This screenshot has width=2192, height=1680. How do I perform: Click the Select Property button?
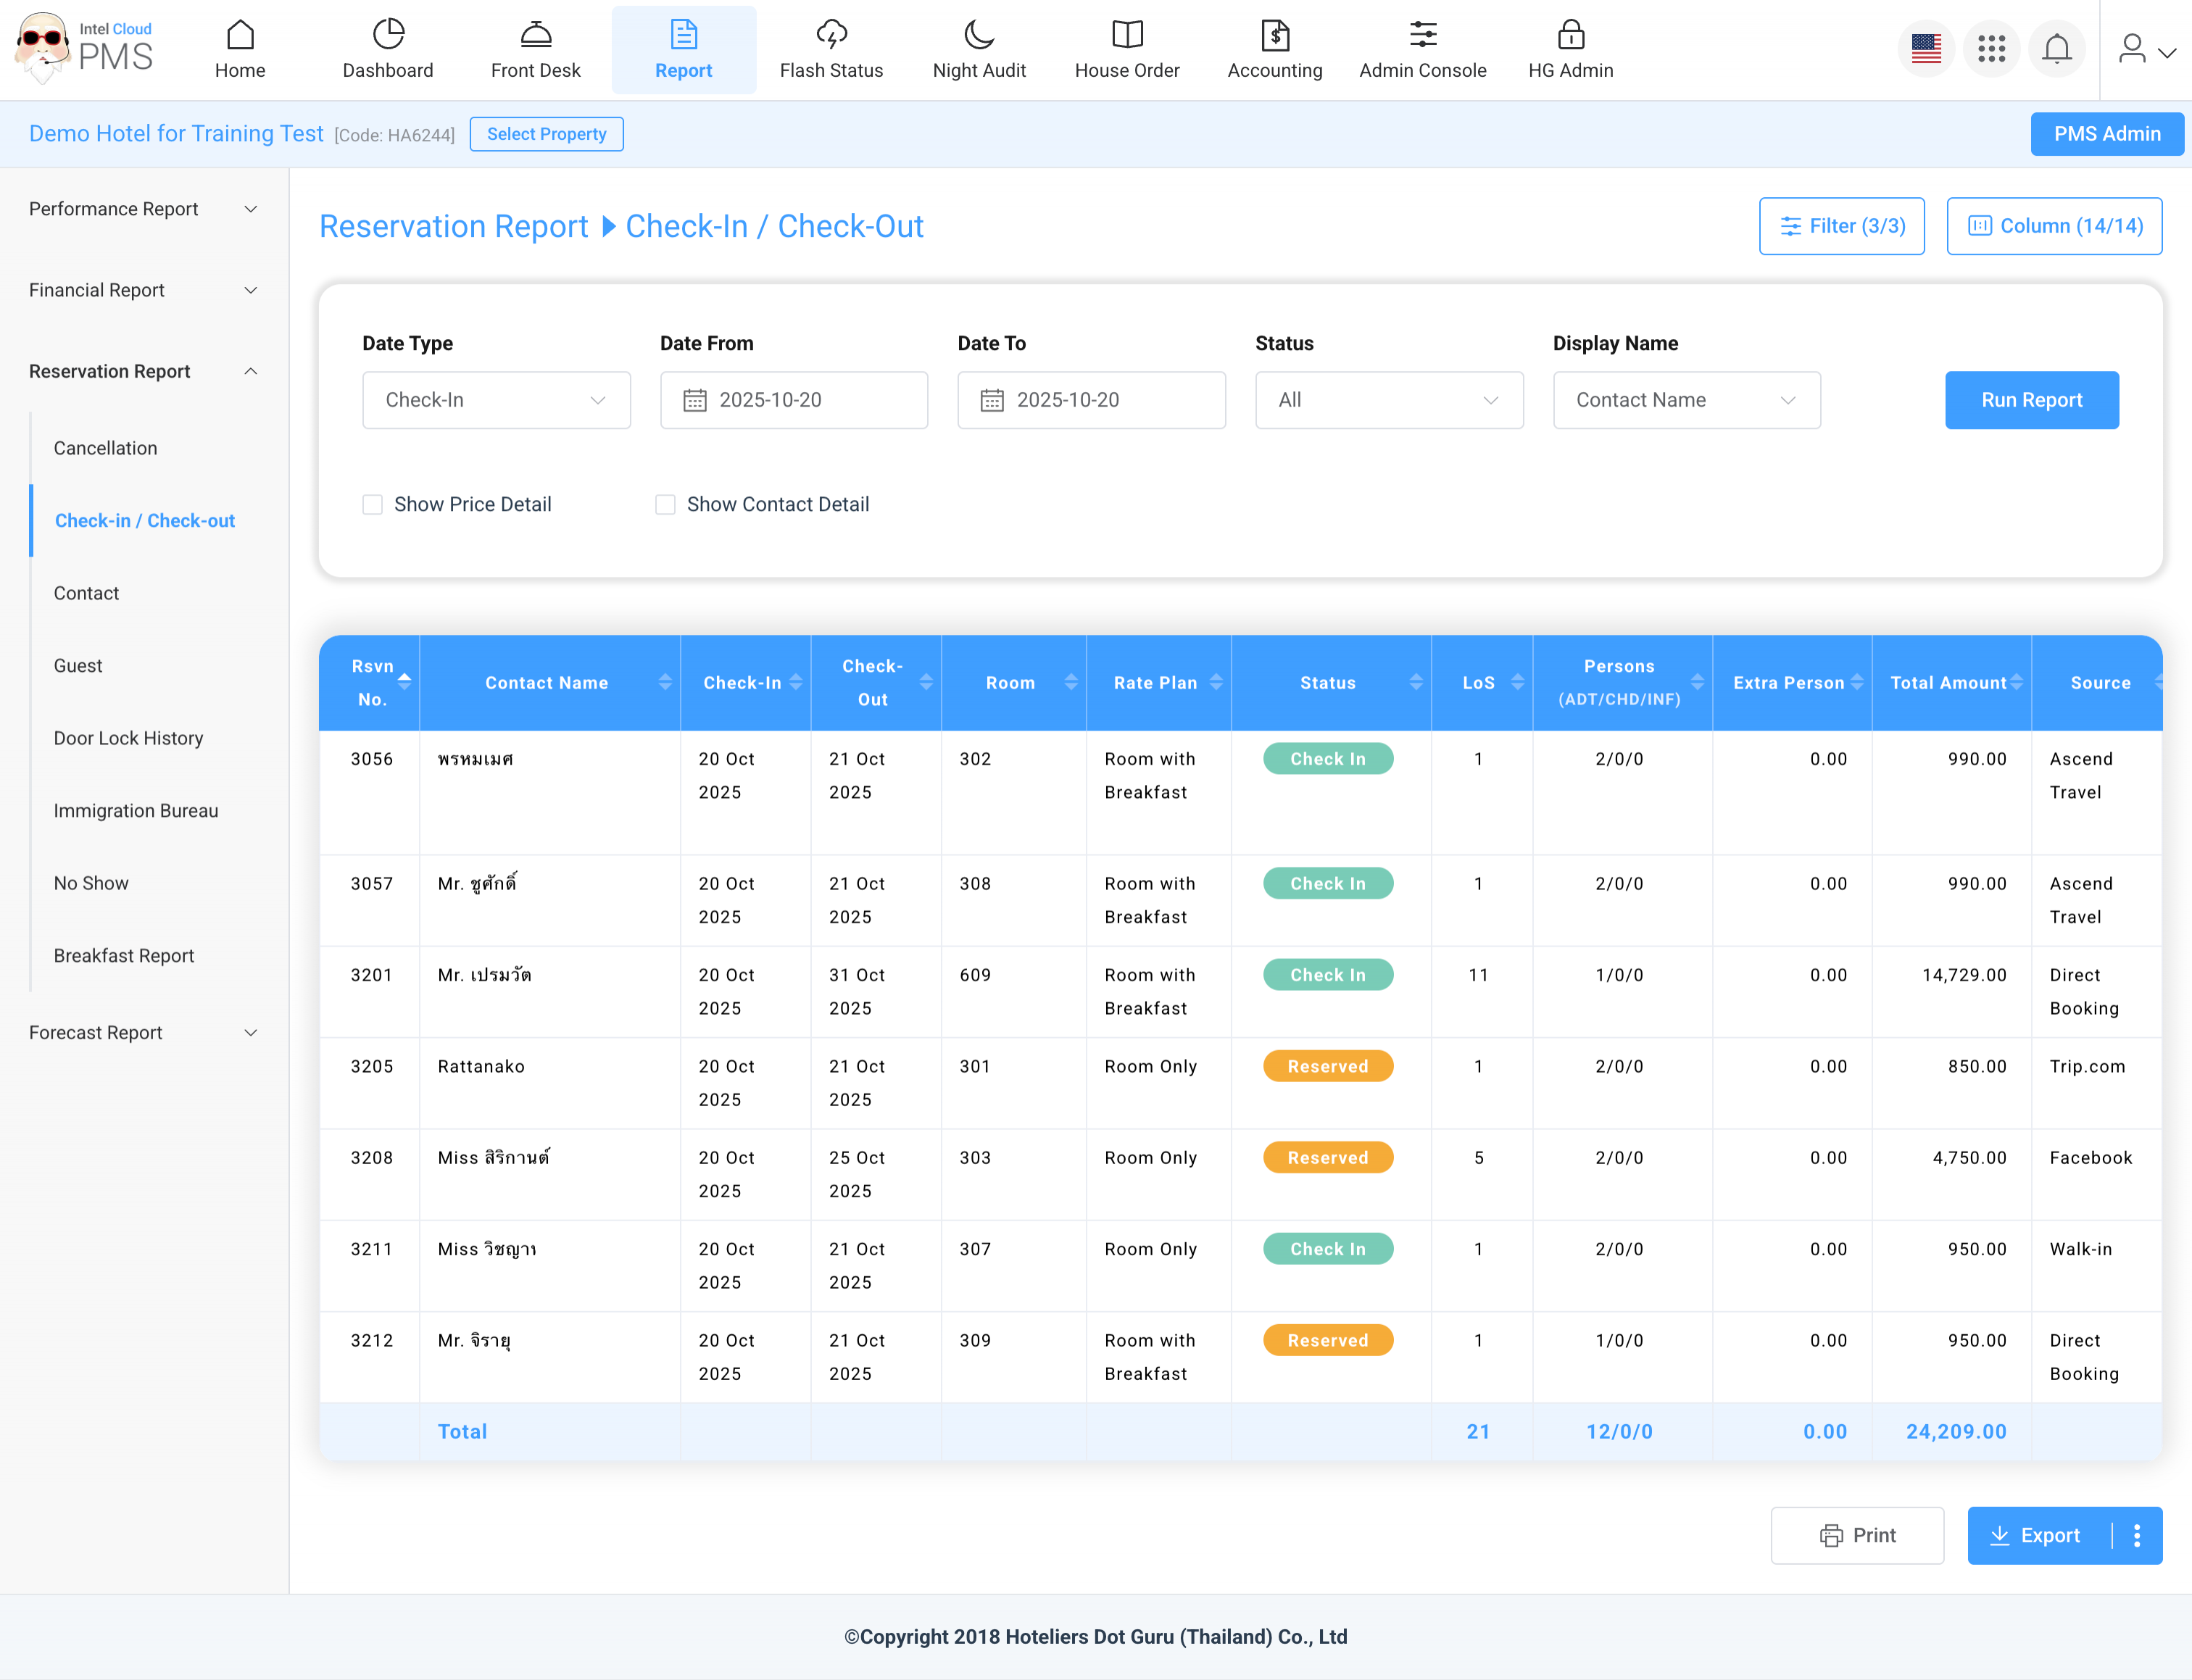546,134
